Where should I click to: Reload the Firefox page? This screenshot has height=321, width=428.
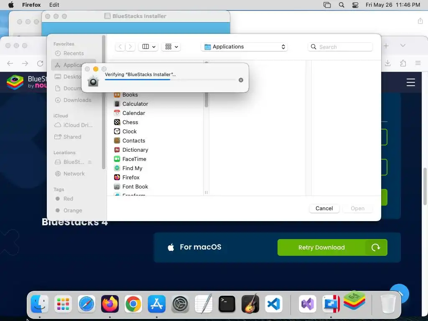click(40, 64)
